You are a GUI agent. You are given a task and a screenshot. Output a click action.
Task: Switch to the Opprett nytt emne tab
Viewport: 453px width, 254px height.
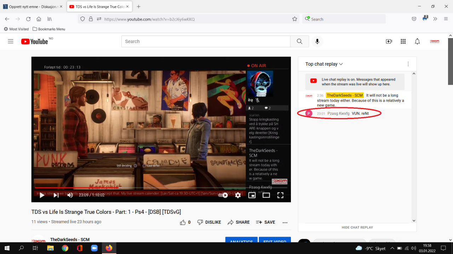[31, 7]
